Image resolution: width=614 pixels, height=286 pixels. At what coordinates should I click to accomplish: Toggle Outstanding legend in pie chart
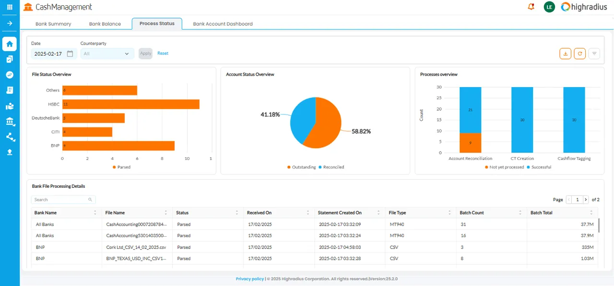[301, 167]
